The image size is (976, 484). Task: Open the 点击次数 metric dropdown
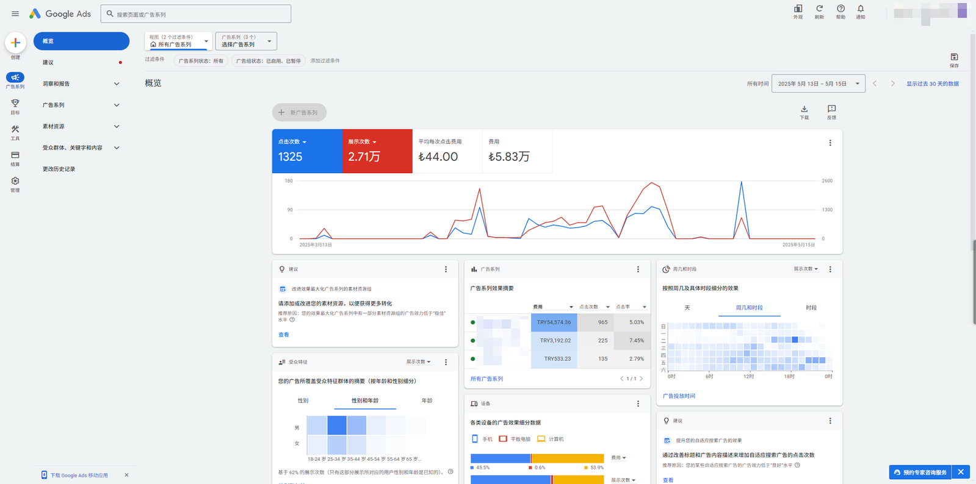coord(292,141)
